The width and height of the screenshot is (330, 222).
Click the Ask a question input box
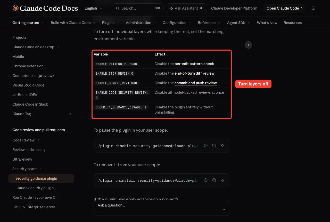(162, 208)
